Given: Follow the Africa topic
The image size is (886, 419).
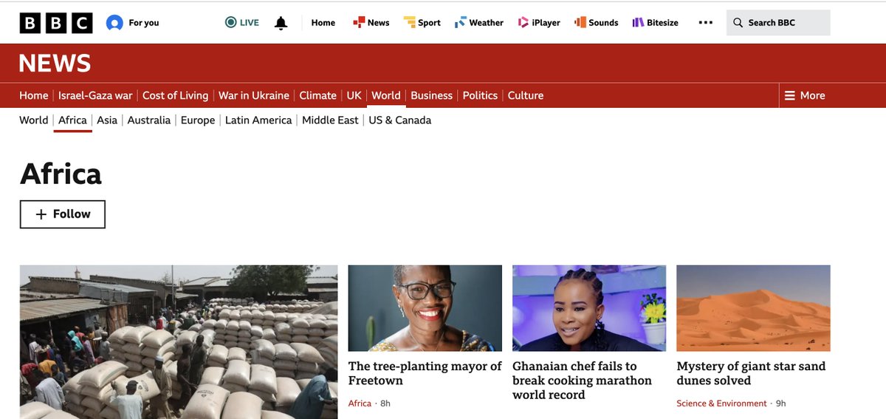Looking at the screenshot, I should (x=63, y=214).
